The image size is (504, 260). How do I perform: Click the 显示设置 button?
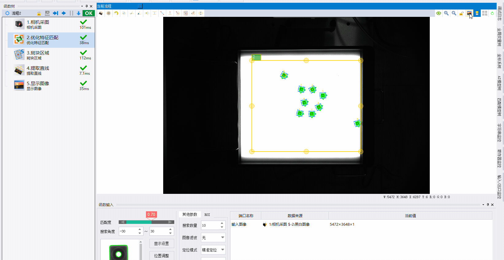pyautogui.click(x=162, y=243)
